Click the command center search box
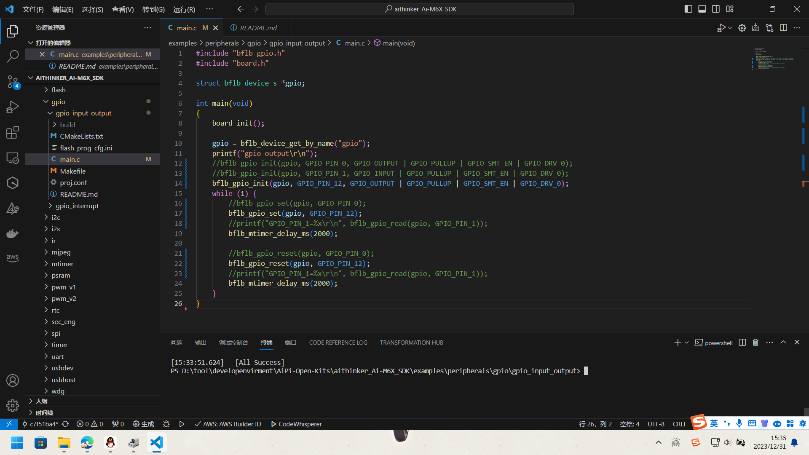Viewport: 809px width, 455px height. (420, 9)
